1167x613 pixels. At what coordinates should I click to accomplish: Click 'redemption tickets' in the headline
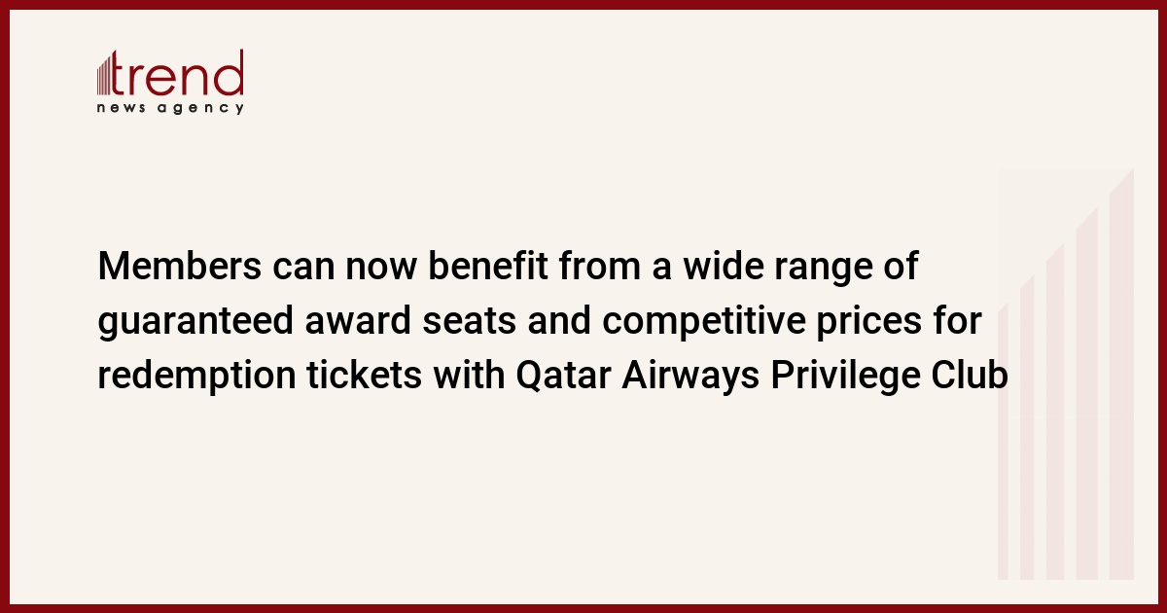tap(260, 377)
